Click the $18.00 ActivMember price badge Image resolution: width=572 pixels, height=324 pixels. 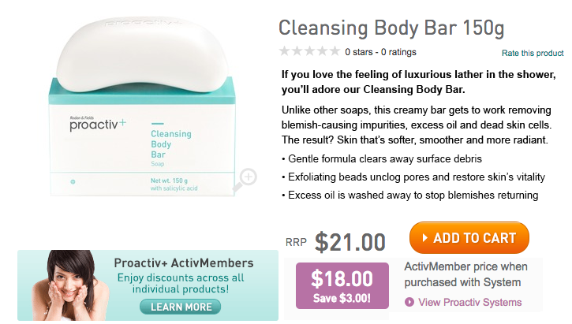coord(342,285)
